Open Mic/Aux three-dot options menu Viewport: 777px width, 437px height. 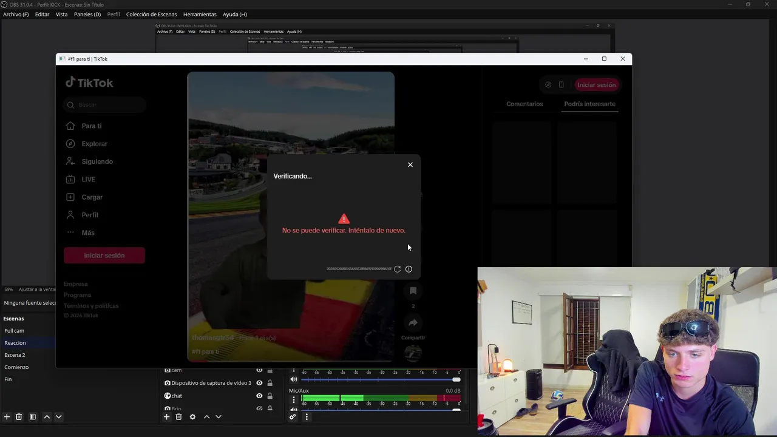click(x=294, y=400)
